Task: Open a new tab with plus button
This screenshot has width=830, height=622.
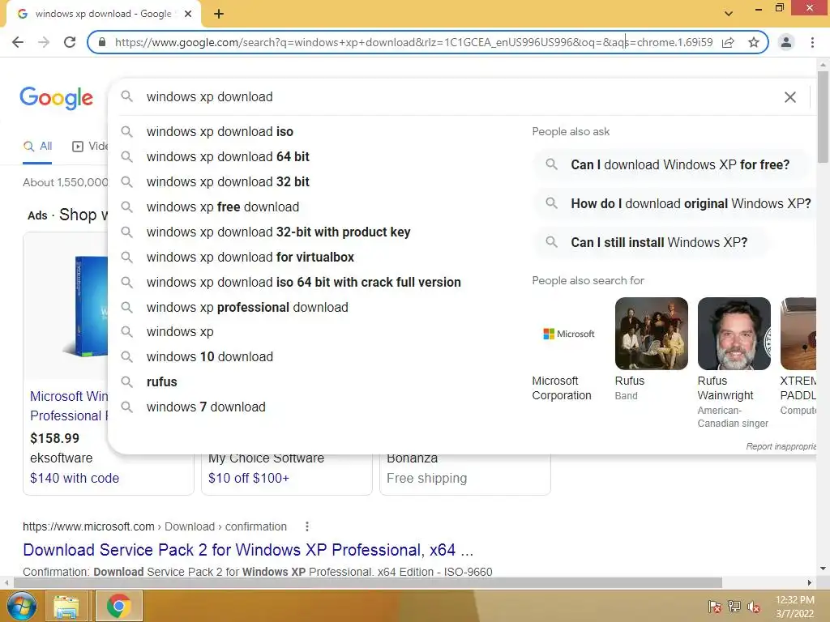Action: [x=219, y=14]
